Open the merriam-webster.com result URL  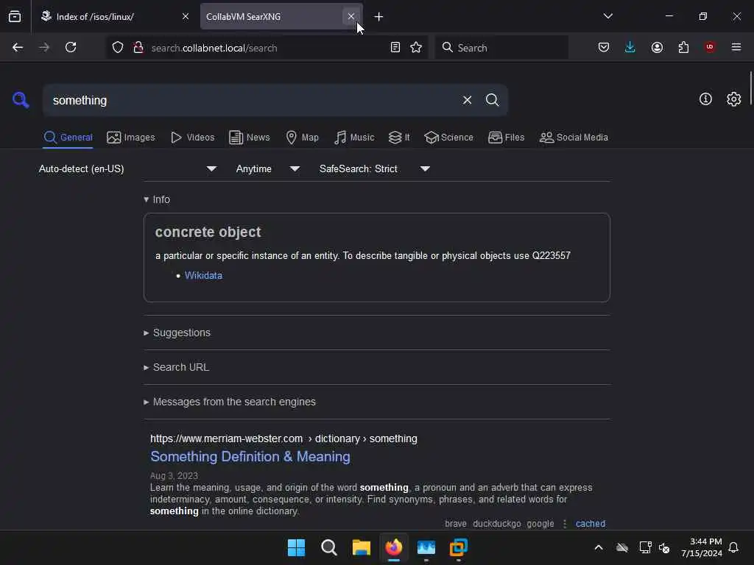[283, 438]
